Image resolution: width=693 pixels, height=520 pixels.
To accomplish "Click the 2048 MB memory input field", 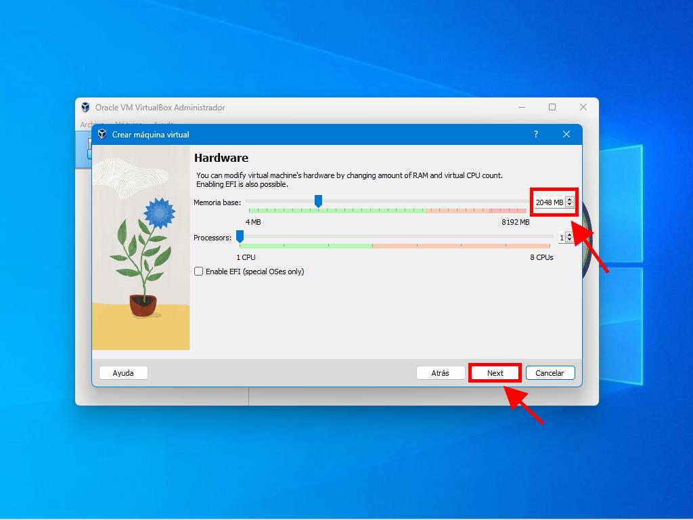I will coord(549,202).
